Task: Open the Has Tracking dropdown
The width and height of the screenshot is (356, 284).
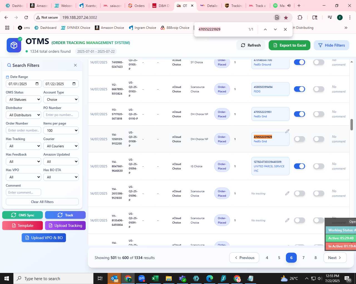Action: (23, 146)
